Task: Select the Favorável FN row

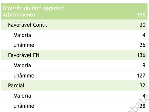Action: 74,55
